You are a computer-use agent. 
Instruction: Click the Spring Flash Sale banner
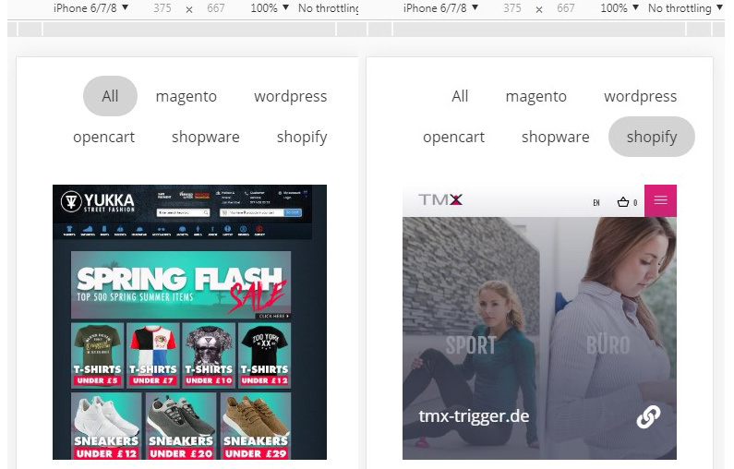(181, 285)
